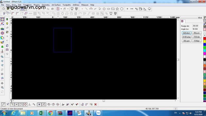The image size is (206, 116).
Task: Open the Measure menu
Action: pyautogui.click(x=85, y=5)
